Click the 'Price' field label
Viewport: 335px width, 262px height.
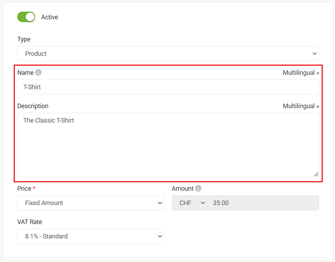pyautogui.click(x=24, y=189)
